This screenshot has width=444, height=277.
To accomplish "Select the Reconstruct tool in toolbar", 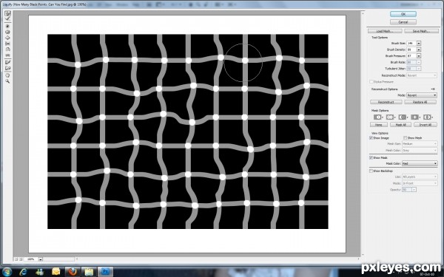I will [x=7, y=19].
